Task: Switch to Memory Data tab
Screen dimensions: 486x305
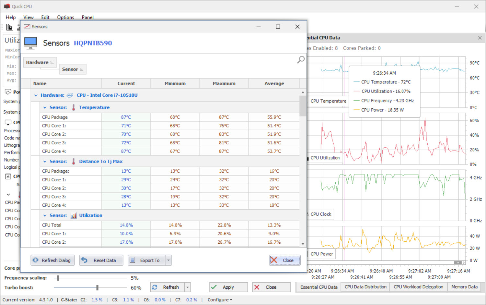Action: point(464,287)
